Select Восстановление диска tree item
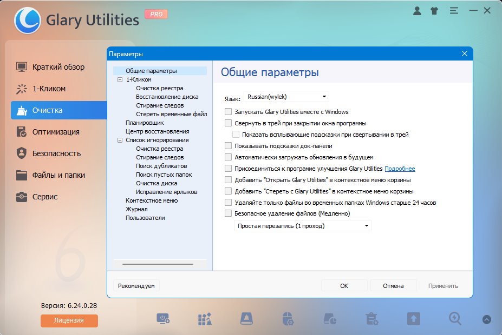502x335 pixels. [x=167, y=97]
